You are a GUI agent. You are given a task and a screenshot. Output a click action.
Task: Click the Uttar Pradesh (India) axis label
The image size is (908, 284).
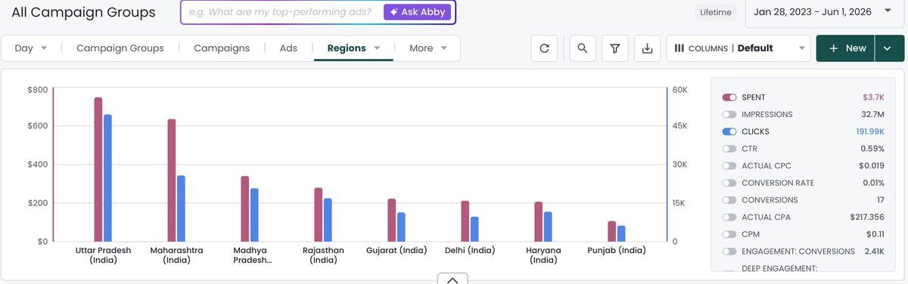(104, 255)
